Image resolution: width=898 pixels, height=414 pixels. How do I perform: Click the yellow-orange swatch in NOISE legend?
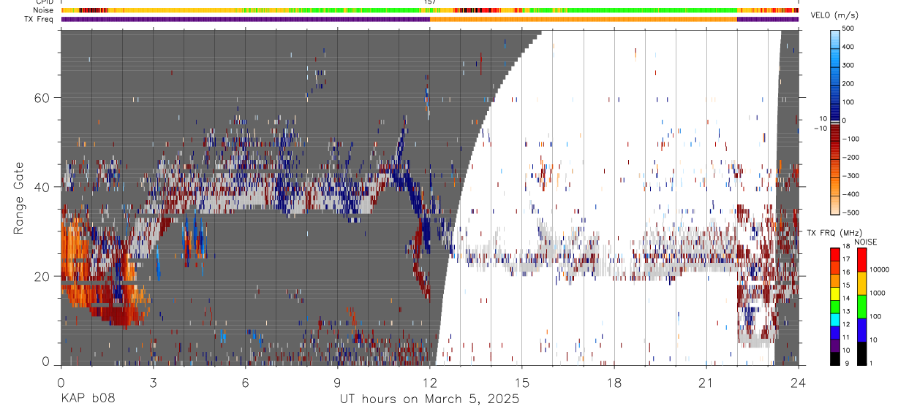click(862, 283)
